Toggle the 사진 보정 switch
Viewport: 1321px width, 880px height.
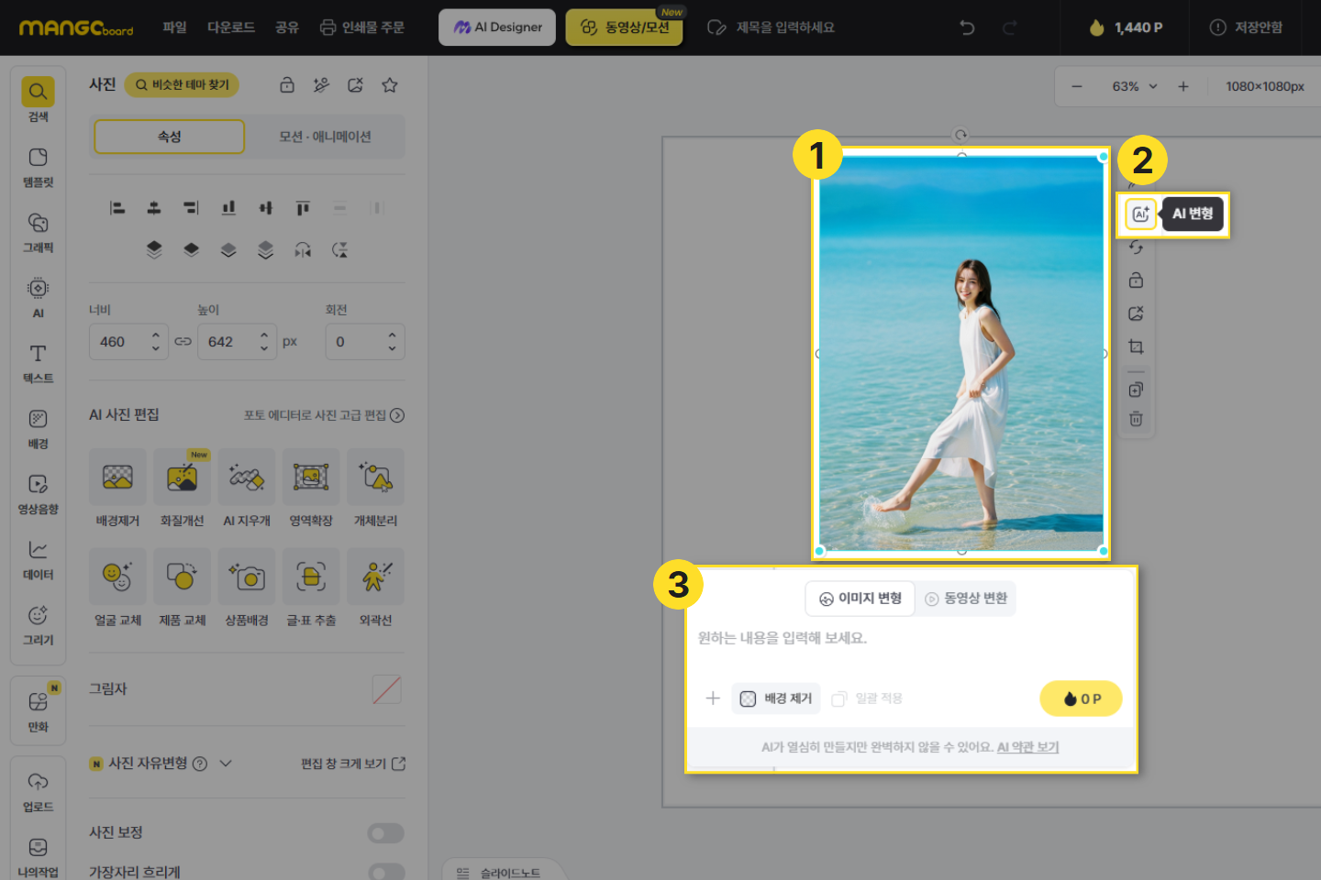385,832
